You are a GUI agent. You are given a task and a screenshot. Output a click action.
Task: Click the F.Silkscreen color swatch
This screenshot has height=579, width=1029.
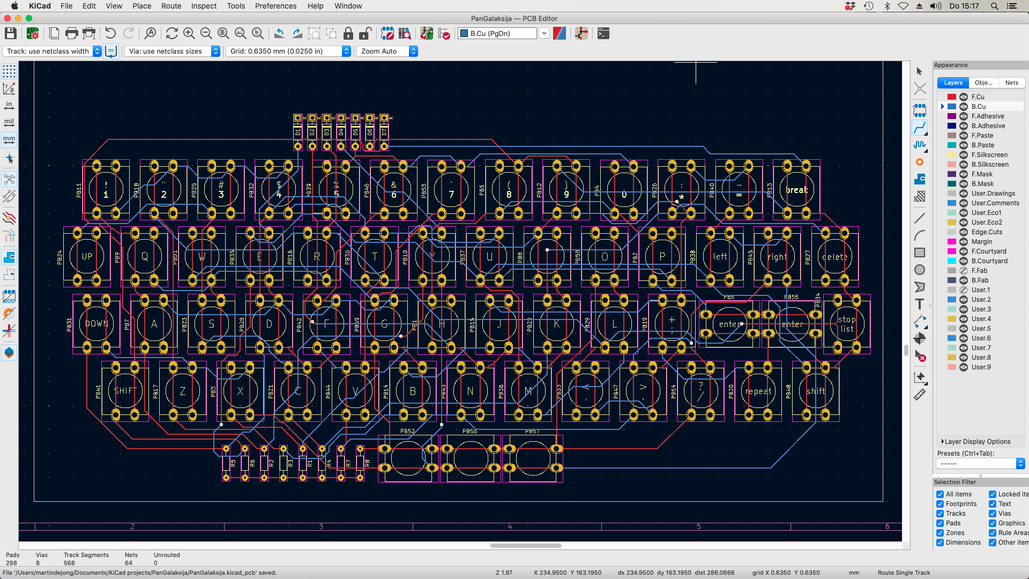pos(952,155)
